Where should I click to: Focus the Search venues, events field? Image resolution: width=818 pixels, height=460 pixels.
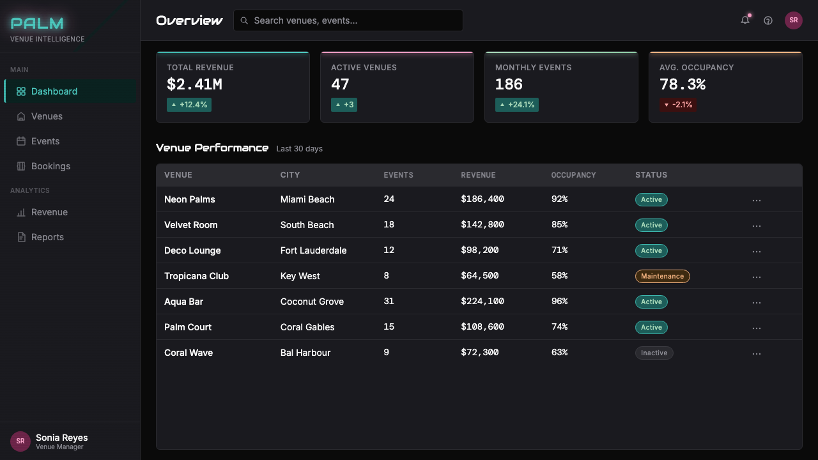coord(348,20)
